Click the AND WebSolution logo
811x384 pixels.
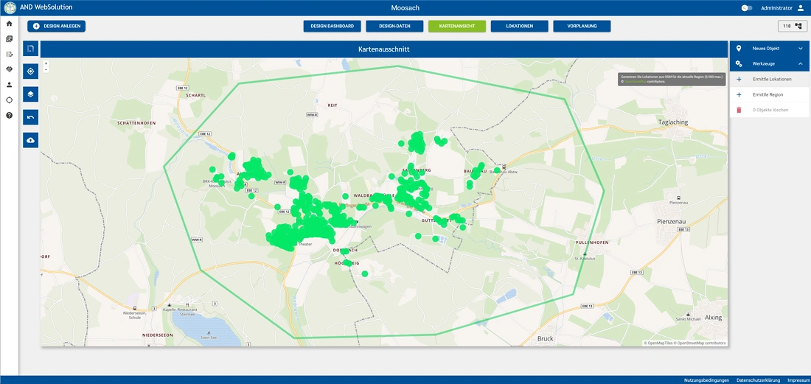click(x=10, y=8)
